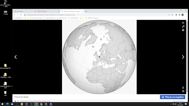Open the orange circle taskbar app
Viewport: 189px width, 106px height.
coord(22,104)
